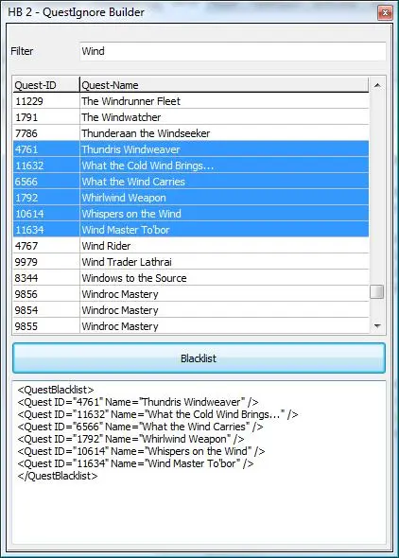Click the quest list scroll-up arrow
Image resolution: width=399 pixels, height=558 pixels.
point(377,85)
